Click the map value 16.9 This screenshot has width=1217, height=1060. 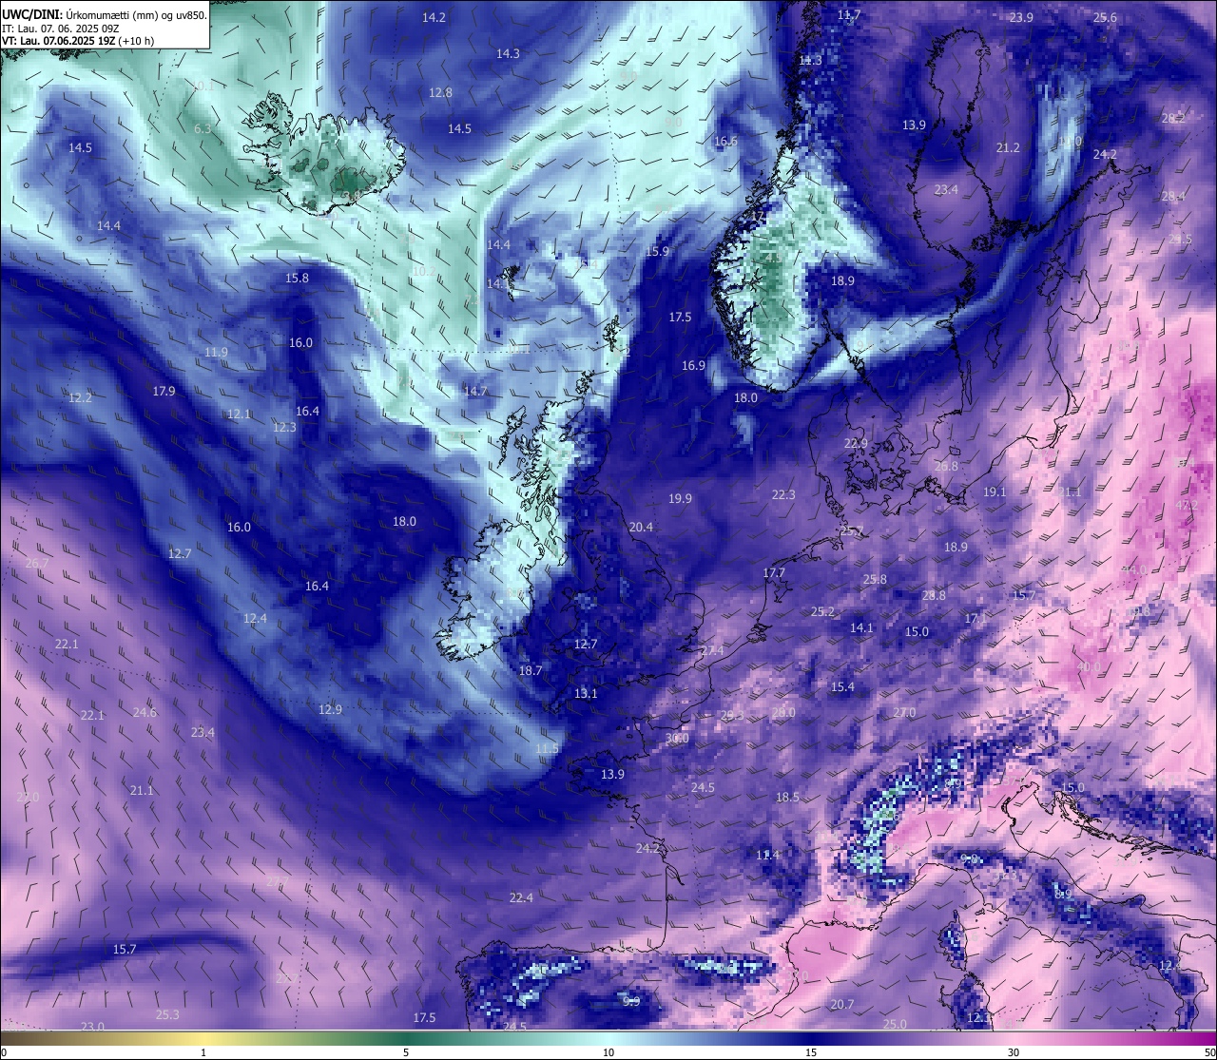(x=693, y=366)
